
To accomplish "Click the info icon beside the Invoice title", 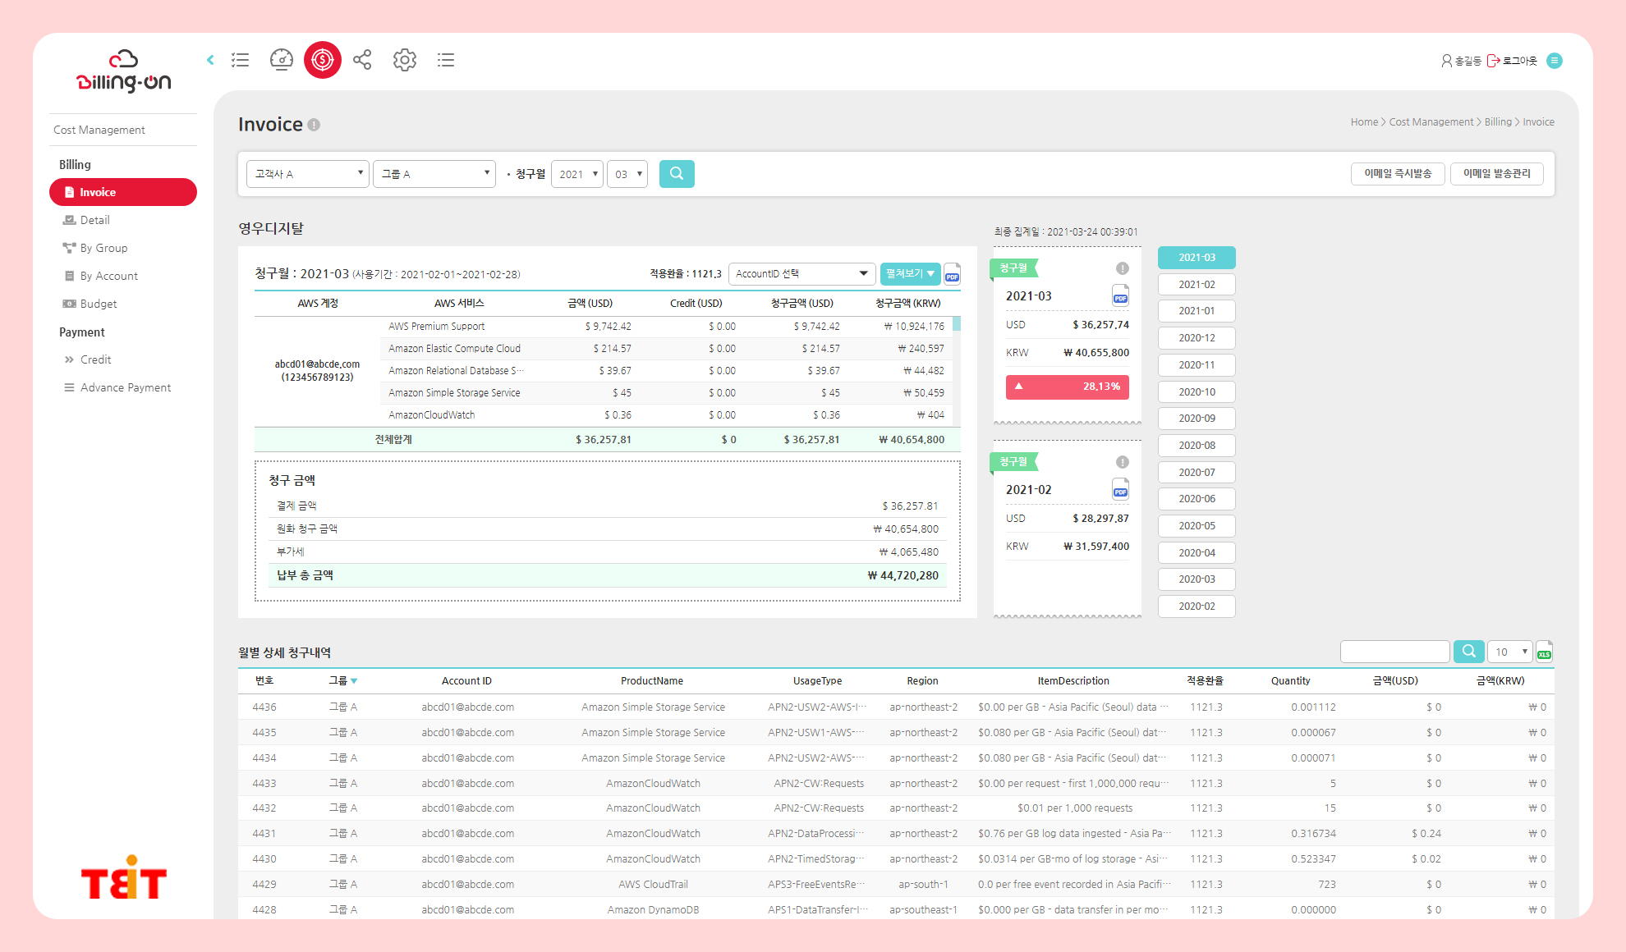I will coord(314,125).
